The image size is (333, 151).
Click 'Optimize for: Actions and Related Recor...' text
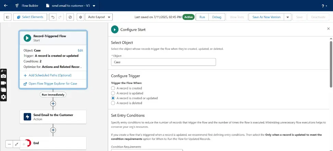click(x=53, y=67)
